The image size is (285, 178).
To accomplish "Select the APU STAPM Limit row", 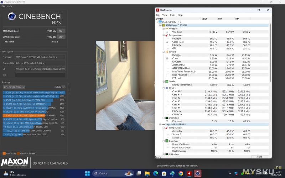I will tap(212, 68).
